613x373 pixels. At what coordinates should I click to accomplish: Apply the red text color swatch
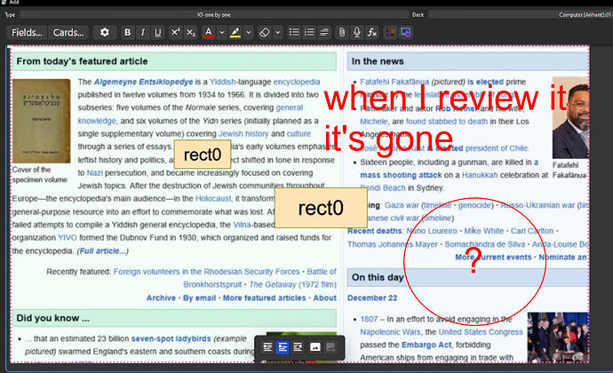(x=209, y=32)
